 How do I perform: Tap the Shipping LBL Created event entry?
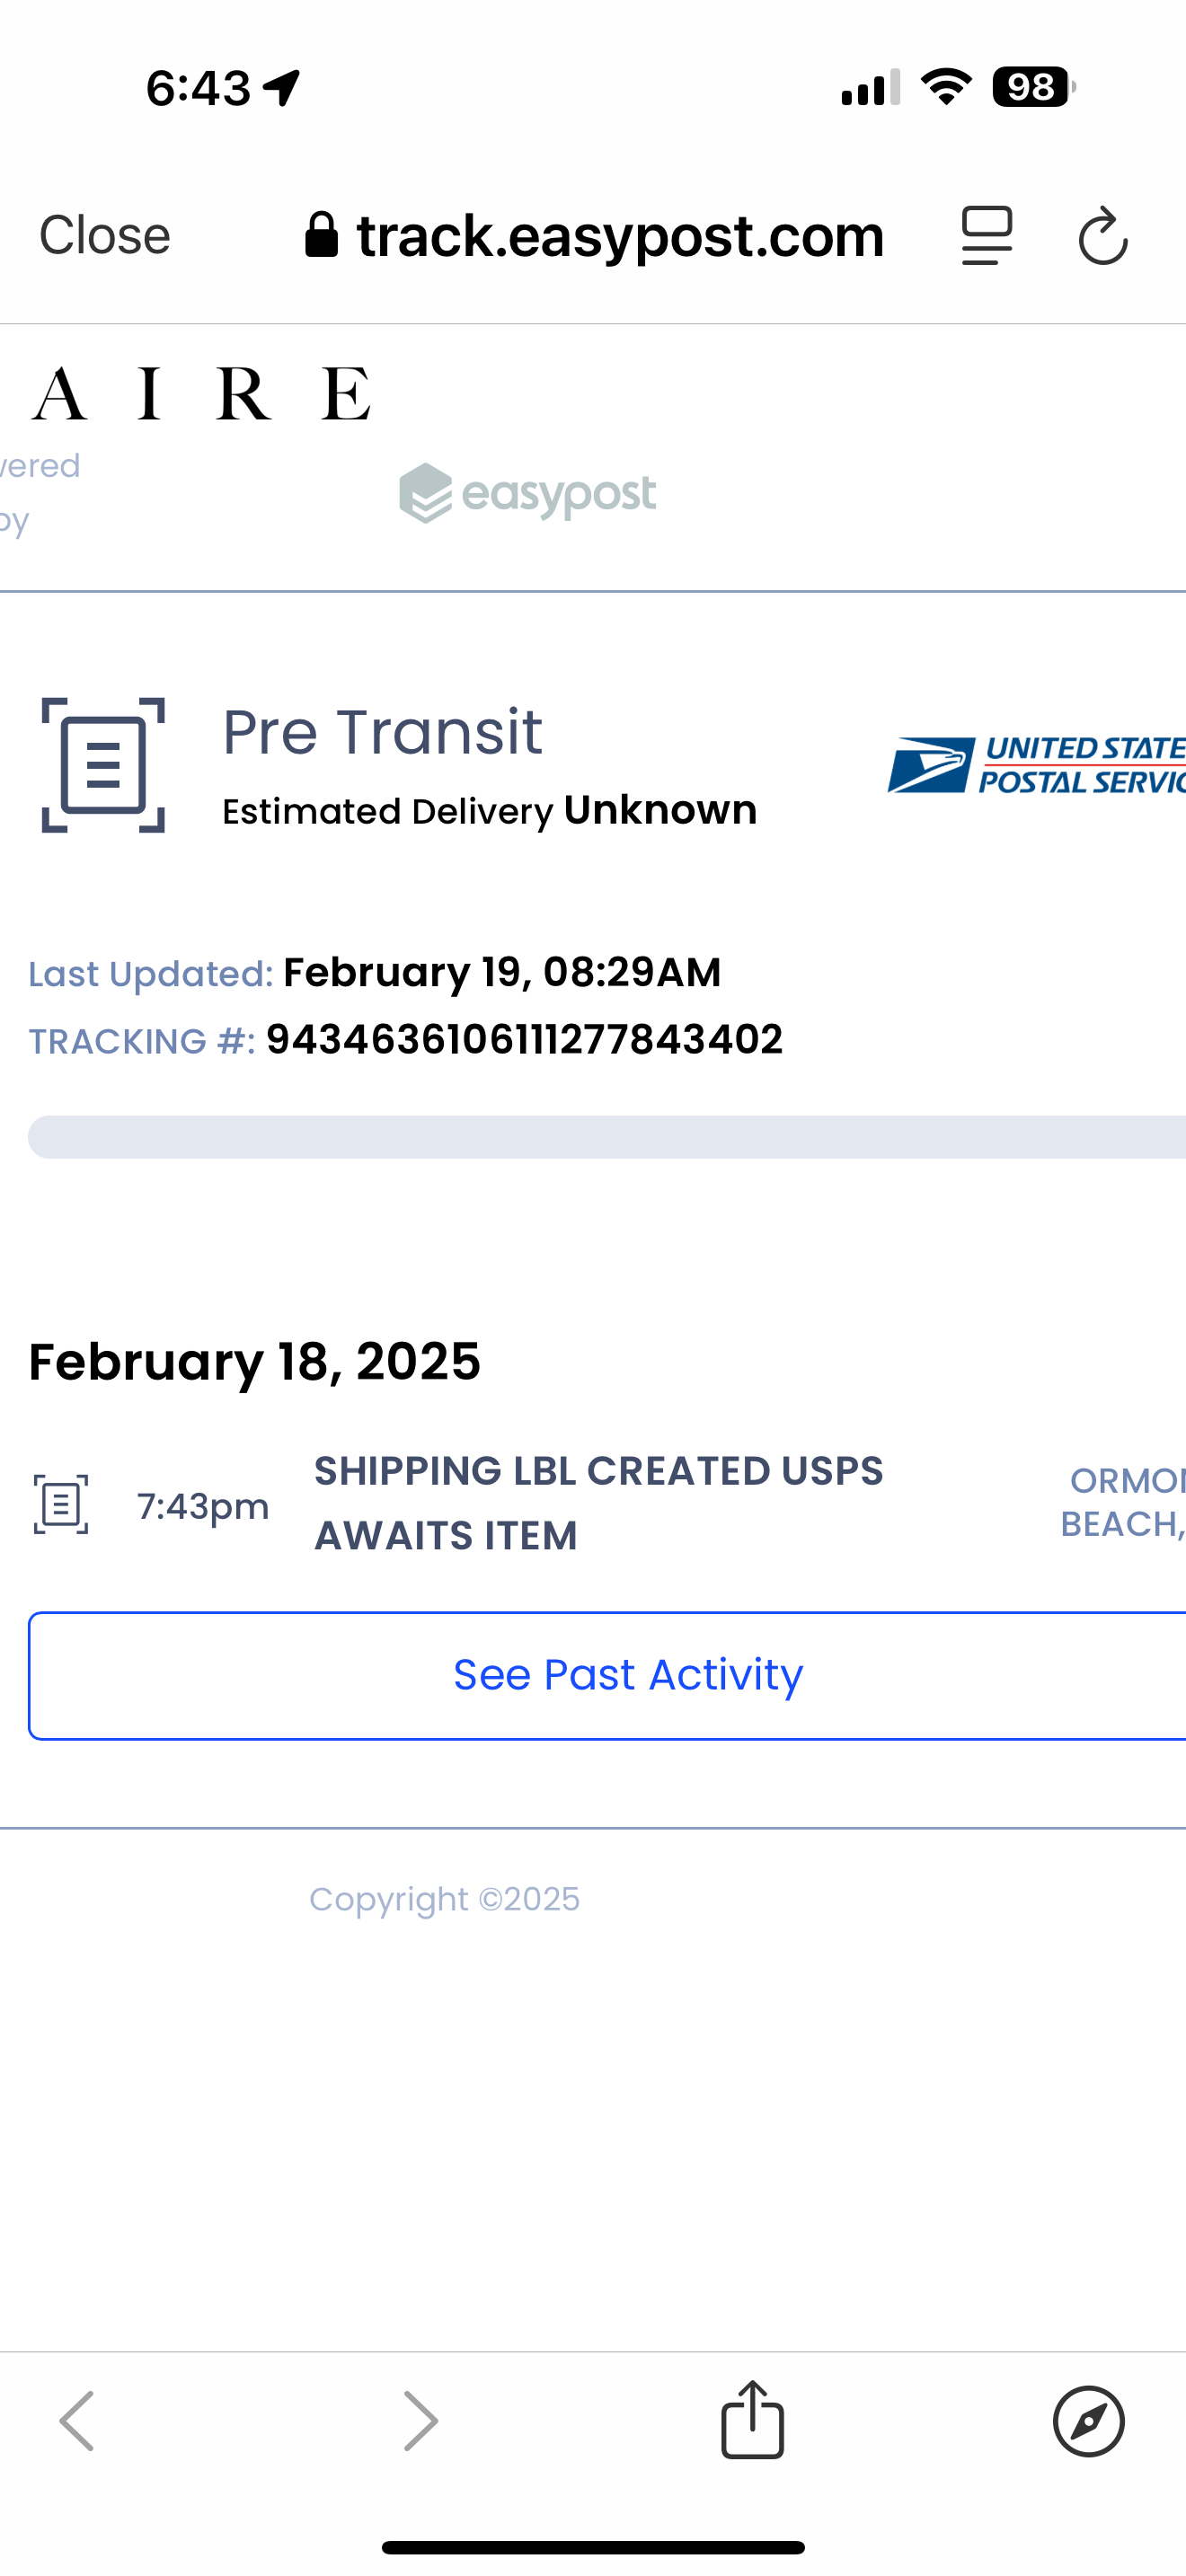(598, 1503)
